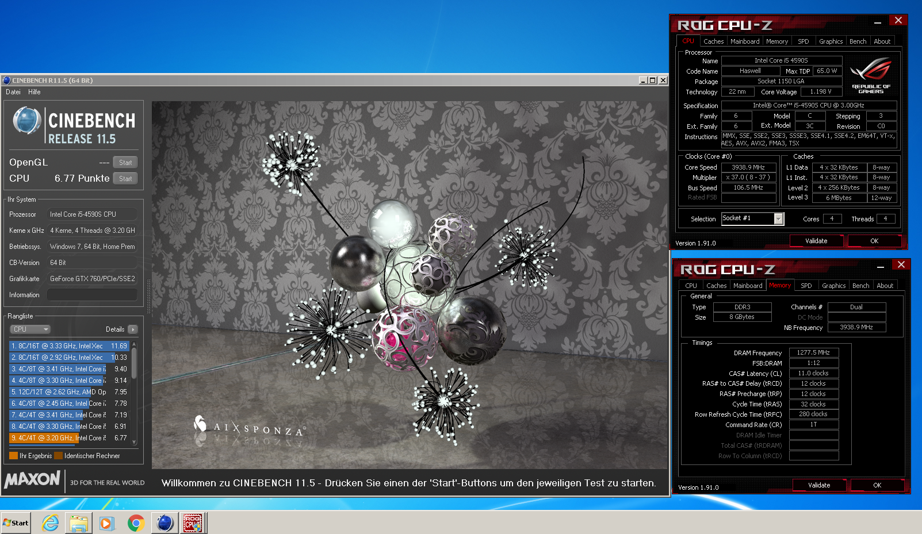Click the orange Ihr Ergebnis swatch
Image resolution: width=922 pixels, height=534 pixels.
click(x=13, y=456)
